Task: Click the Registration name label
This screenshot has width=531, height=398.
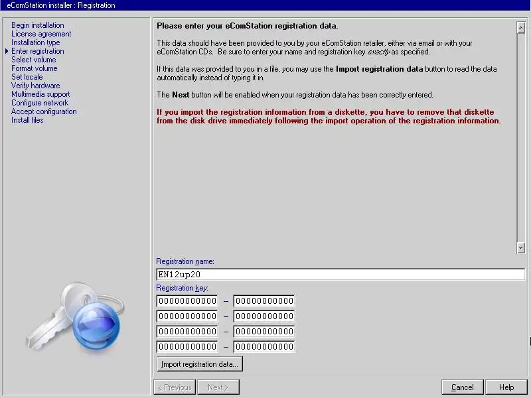Action: point(185,261)
